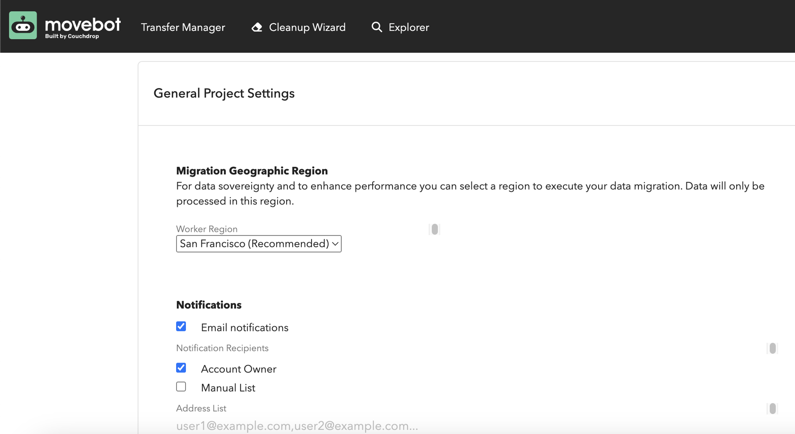Disable the Email notifications checkbox
The image size is (795, 434).
[181, 327]
